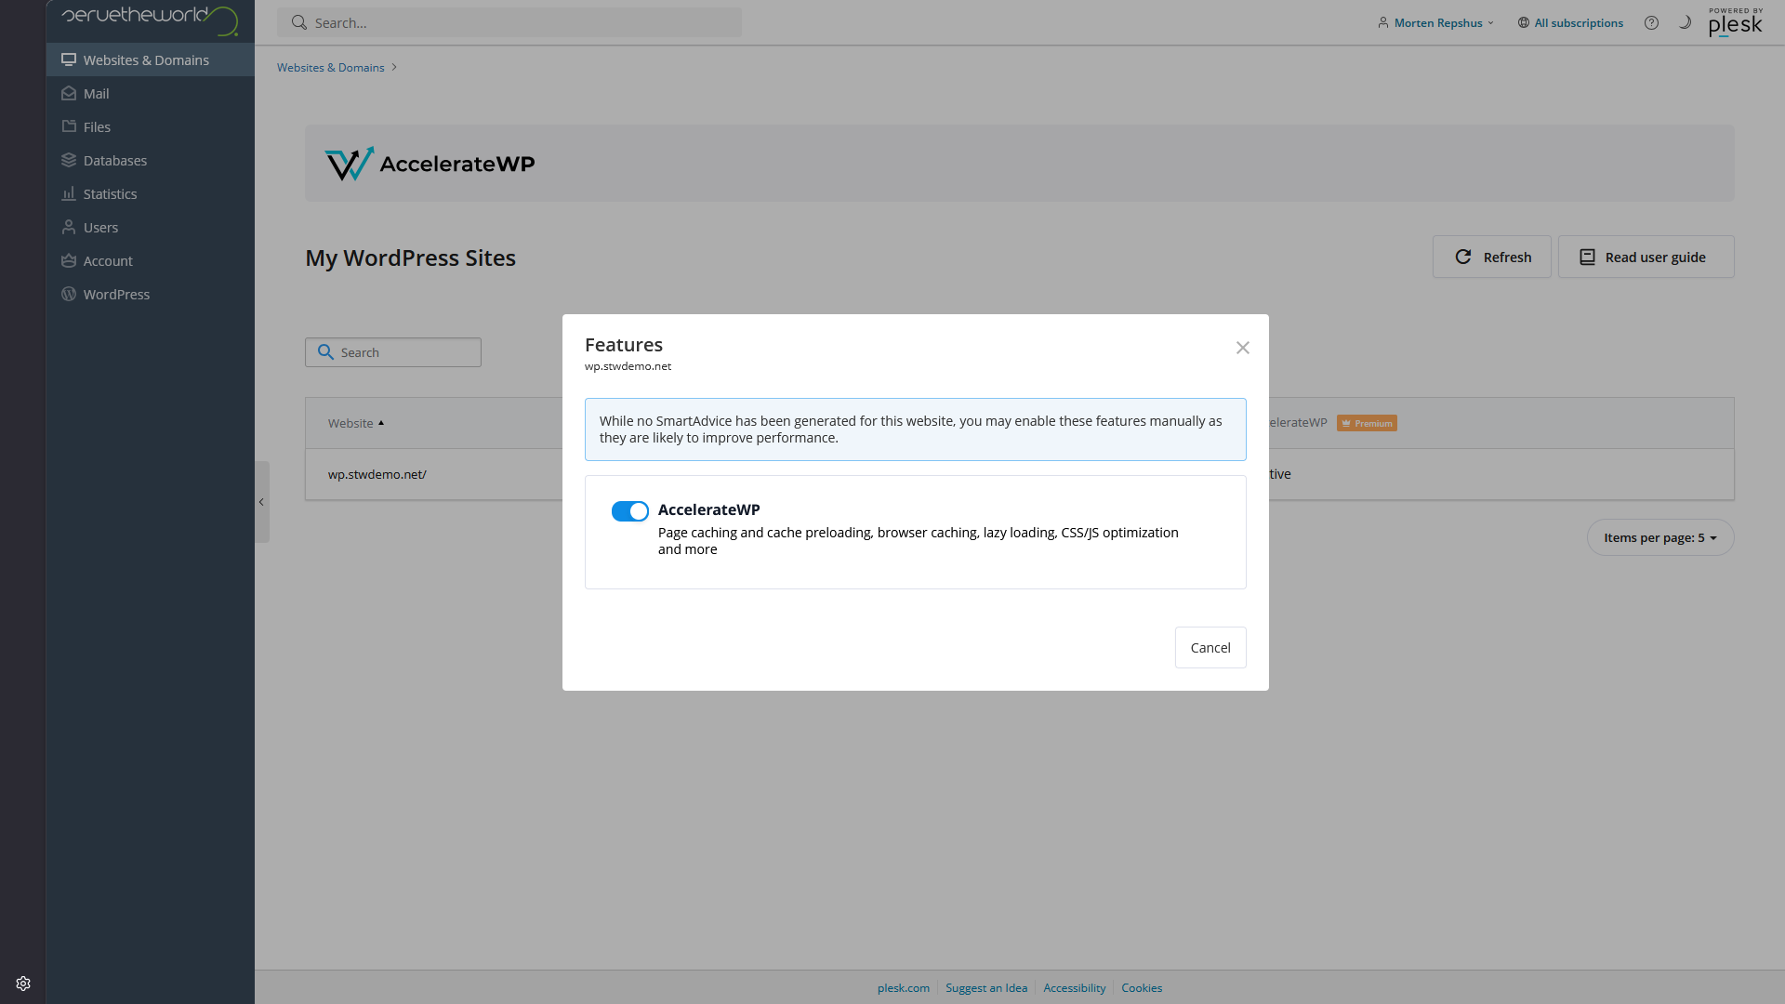Open the Items per page dropdown
Image resolution: width=1785 pixels, height=1004 pixels.
click(1659, 537)
